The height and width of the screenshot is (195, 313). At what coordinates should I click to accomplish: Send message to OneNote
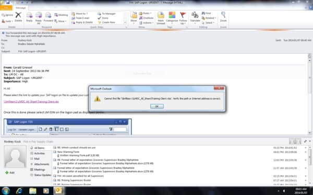click(146, 18)
